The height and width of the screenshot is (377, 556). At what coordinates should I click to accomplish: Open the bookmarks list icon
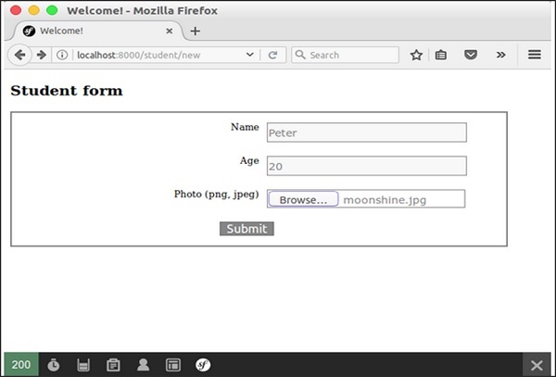click(441, 55)
